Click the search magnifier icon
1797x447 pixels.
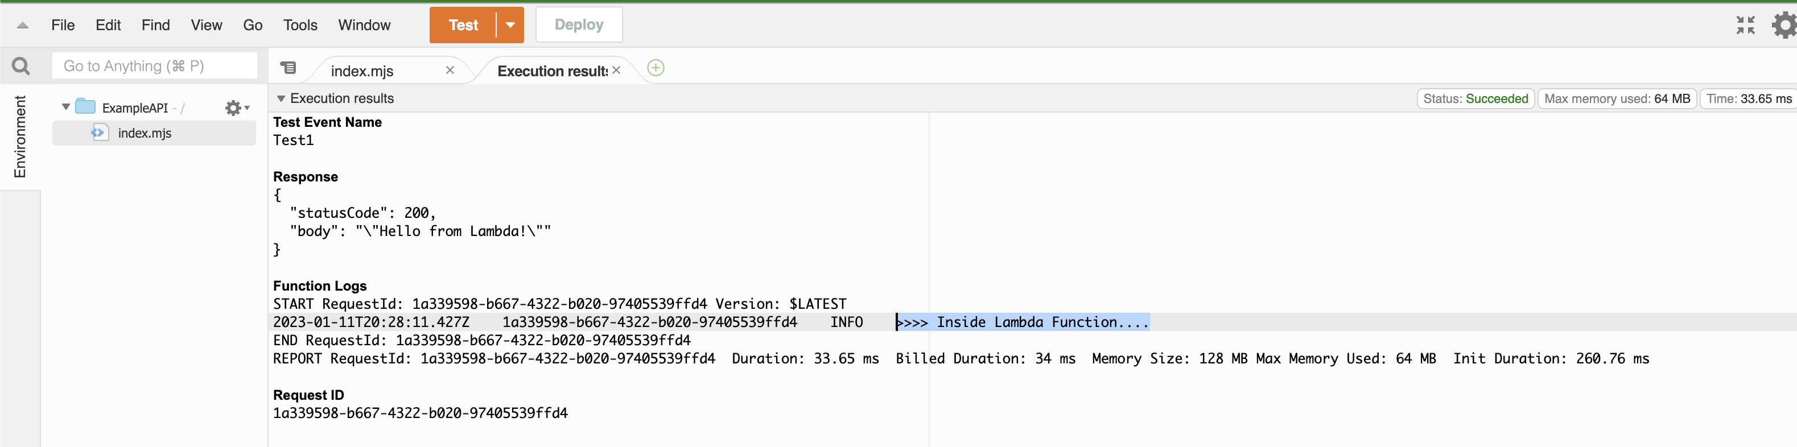21,66
